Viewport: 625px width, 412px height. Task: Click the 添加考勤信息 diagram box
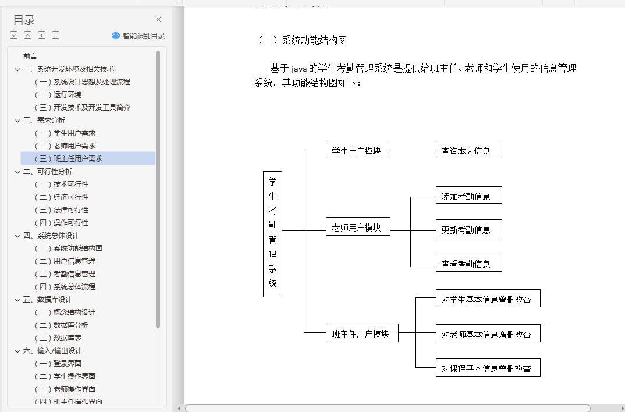(x=469, y=195)
